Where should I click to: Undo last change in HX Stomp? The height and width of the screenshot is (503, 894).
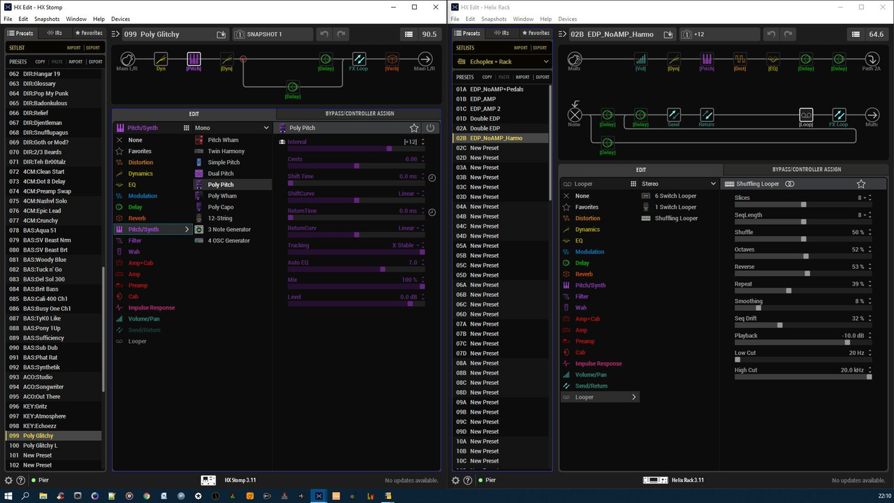(324, 34)
